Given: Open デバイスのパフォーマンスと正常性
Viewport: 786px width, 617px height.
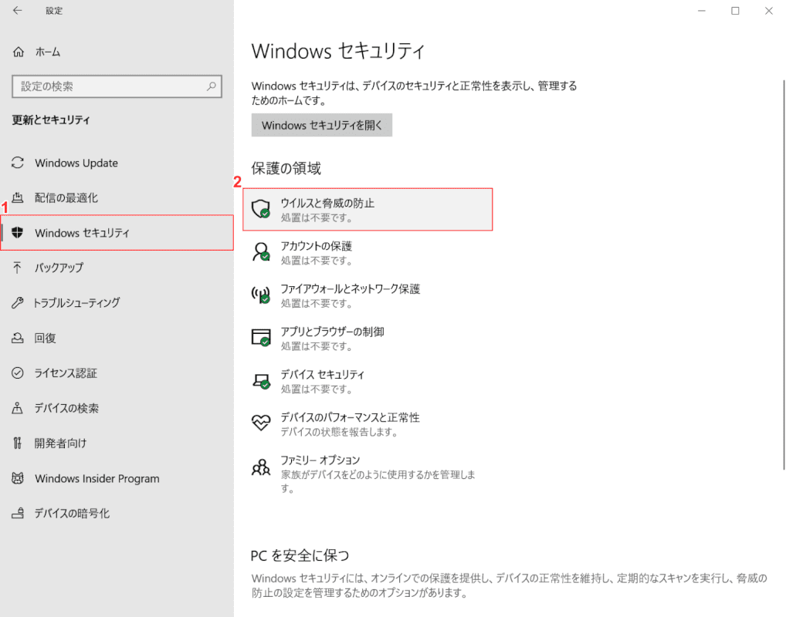Looking at the screenshot, I should click(368, 423).
